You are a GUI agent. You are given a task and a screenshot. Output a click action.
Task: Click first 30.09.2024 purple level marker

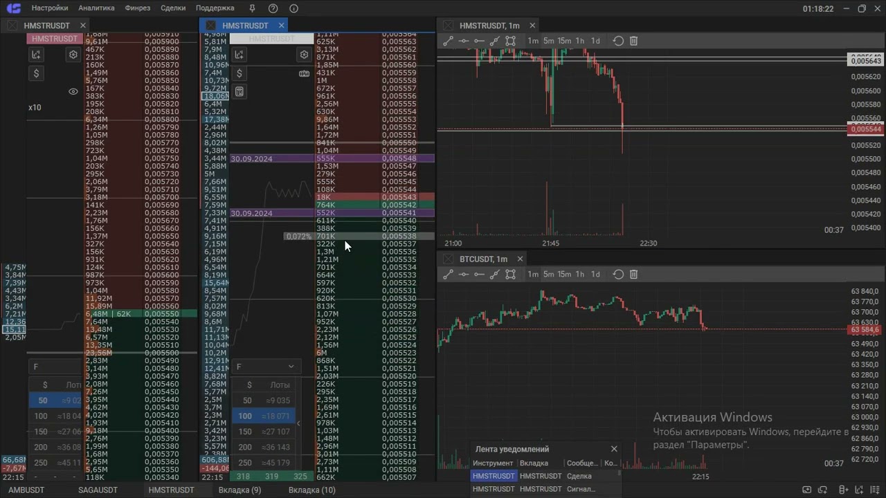(332, 159)
